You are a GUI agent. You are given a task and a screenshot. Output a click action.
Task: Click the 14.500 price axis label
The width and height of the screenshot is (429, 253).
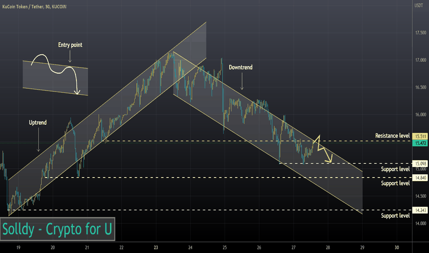pyautogui.click(x=421, y=196)
